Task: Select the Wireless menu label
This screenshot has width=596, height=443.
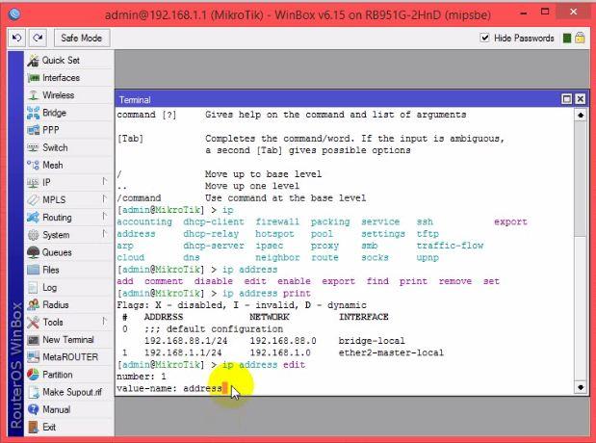Action: coord(58,95)
